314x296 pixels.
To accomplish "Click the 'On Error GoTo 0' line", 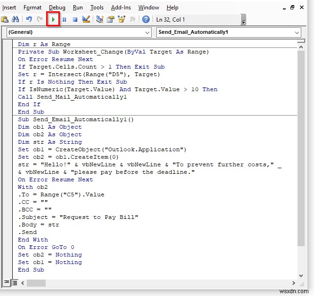I will pos(46,247).
